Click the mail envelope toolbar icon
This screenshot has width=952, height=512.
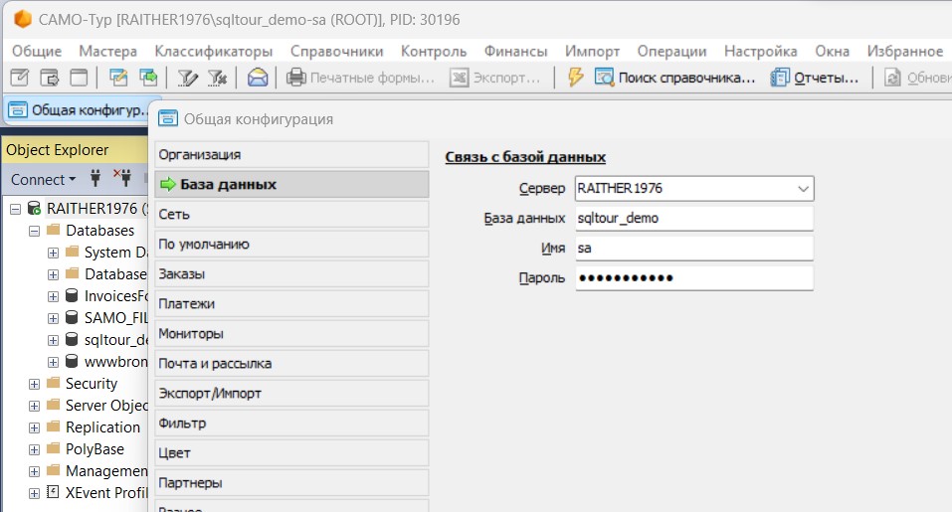pos(258,78)
